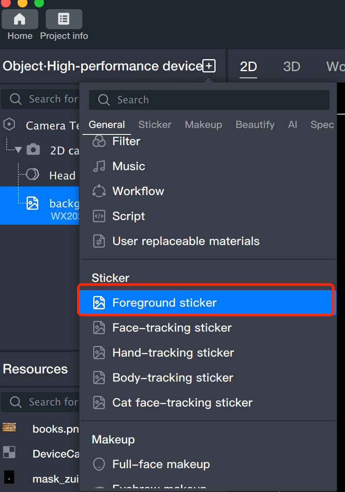The image size is (345, 492).
Task: Select the Filter option icon
Action: 99,142
